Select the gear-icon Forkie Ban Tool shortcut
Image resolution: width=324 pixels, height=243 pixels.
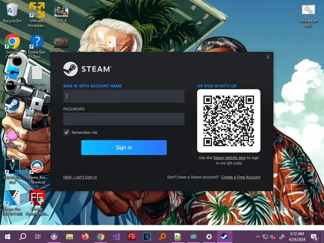coord(308,16)
